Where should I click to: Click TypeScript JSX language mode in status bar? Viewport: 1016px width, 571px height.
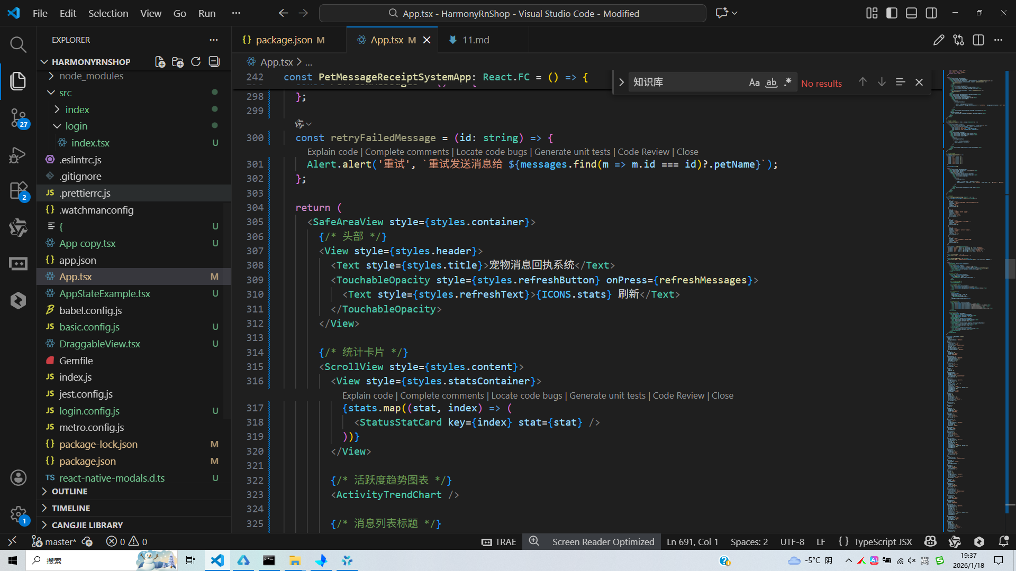[883, 542]
